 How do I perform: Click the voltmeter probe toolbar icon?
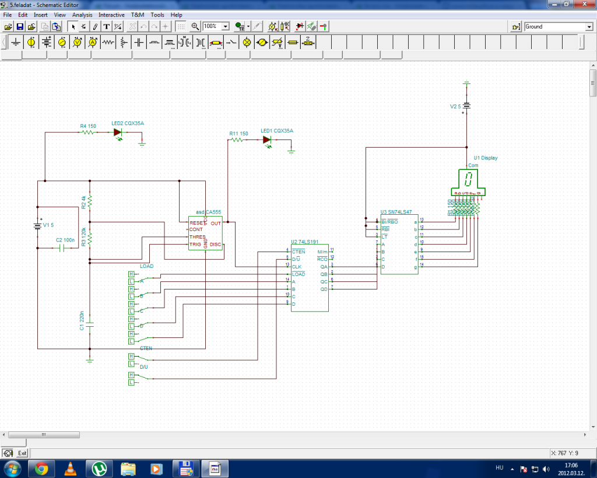(273, 27)
